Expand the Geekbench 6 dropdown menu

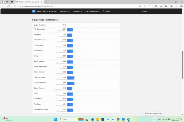(x=65, y=11)
